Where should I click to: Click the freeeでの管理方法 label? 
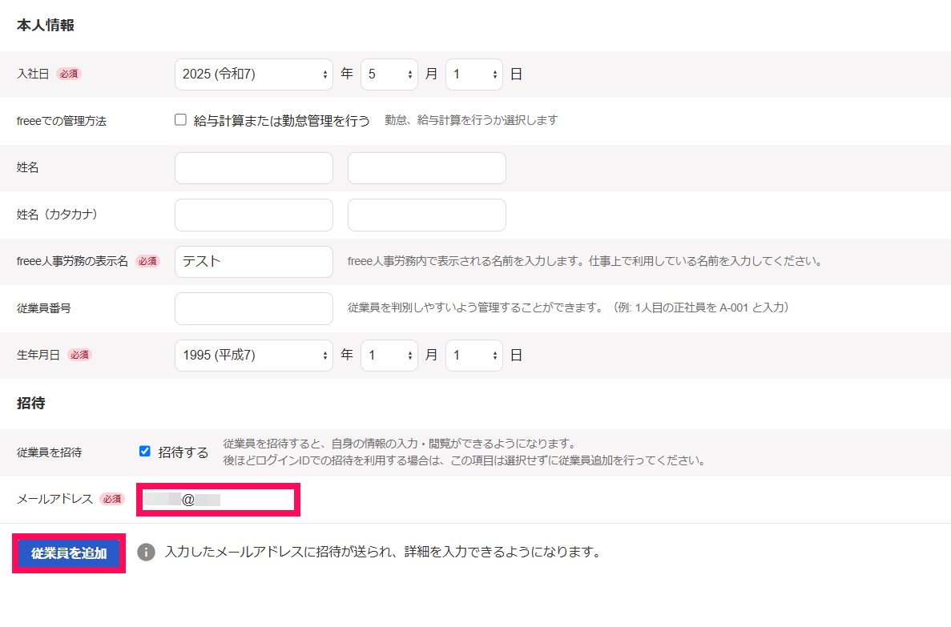point(61,121)
